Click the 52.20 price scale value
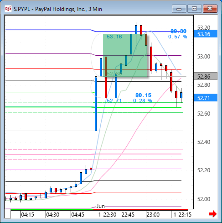Screen dimensions: 222x223 (204, 170)
